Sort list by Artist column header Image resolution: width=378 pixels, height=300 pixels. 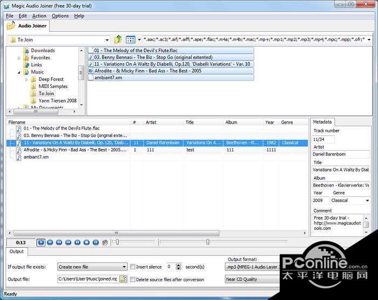coord(164,122)
